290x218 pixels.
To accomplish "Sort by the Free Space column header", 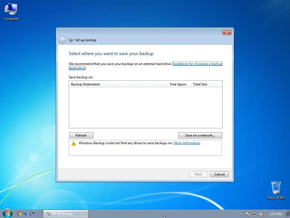I will click(x=179, y=84).
